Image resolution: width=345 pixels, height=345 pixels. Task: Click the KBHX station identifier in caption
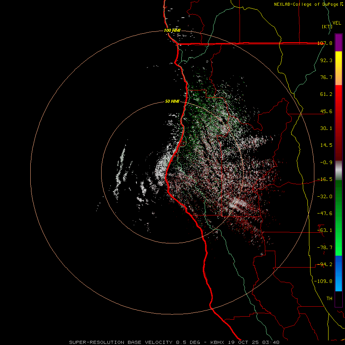coord(217,342)
